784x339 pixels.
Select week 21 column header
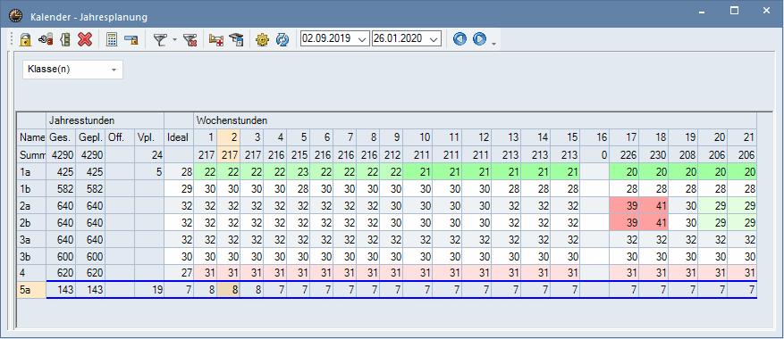742,136
